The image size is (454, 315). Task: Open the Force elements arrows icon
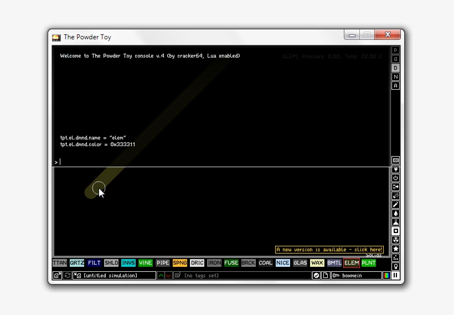pos(395,187)
